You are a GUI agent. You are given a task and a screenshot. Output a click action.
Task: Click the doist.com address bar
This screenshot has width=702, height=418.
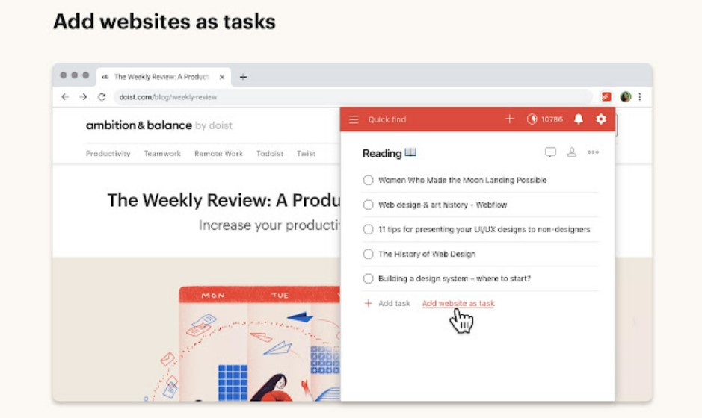353,96
